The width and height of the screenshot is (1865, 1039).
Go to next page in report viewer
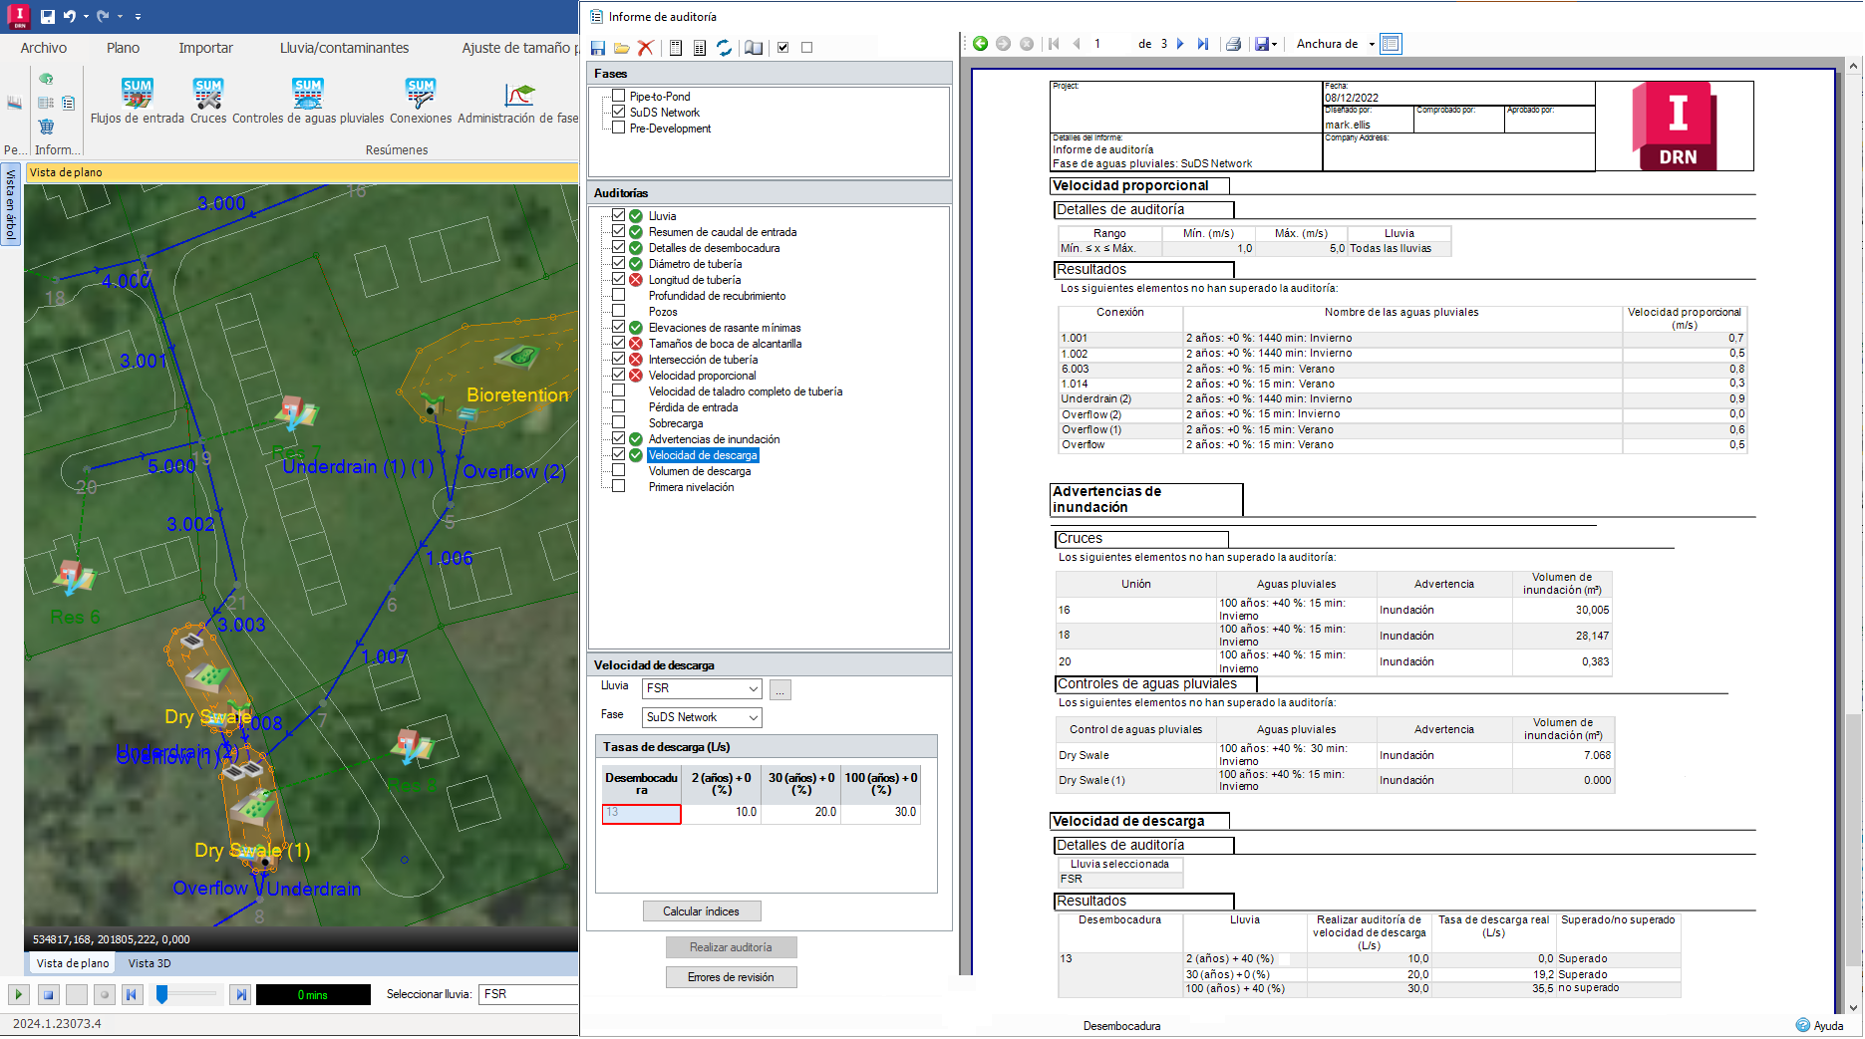coord(1180,44)
